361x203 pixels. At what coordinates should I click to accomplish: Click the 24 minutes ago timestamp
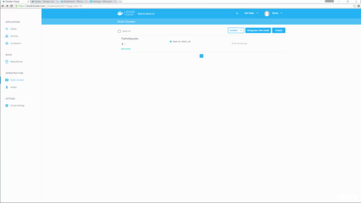click(x=241, y=43)
